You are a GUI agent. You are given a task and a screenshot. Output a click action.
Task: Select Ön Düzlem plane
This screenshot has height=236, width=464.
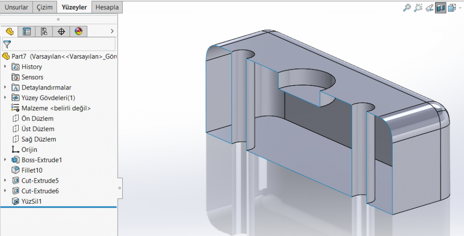[x=38, y=118]
